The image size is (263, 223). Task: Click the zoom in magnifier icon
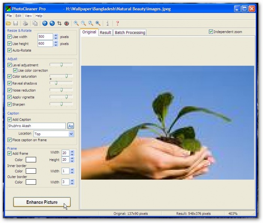[x=76, y=23]
